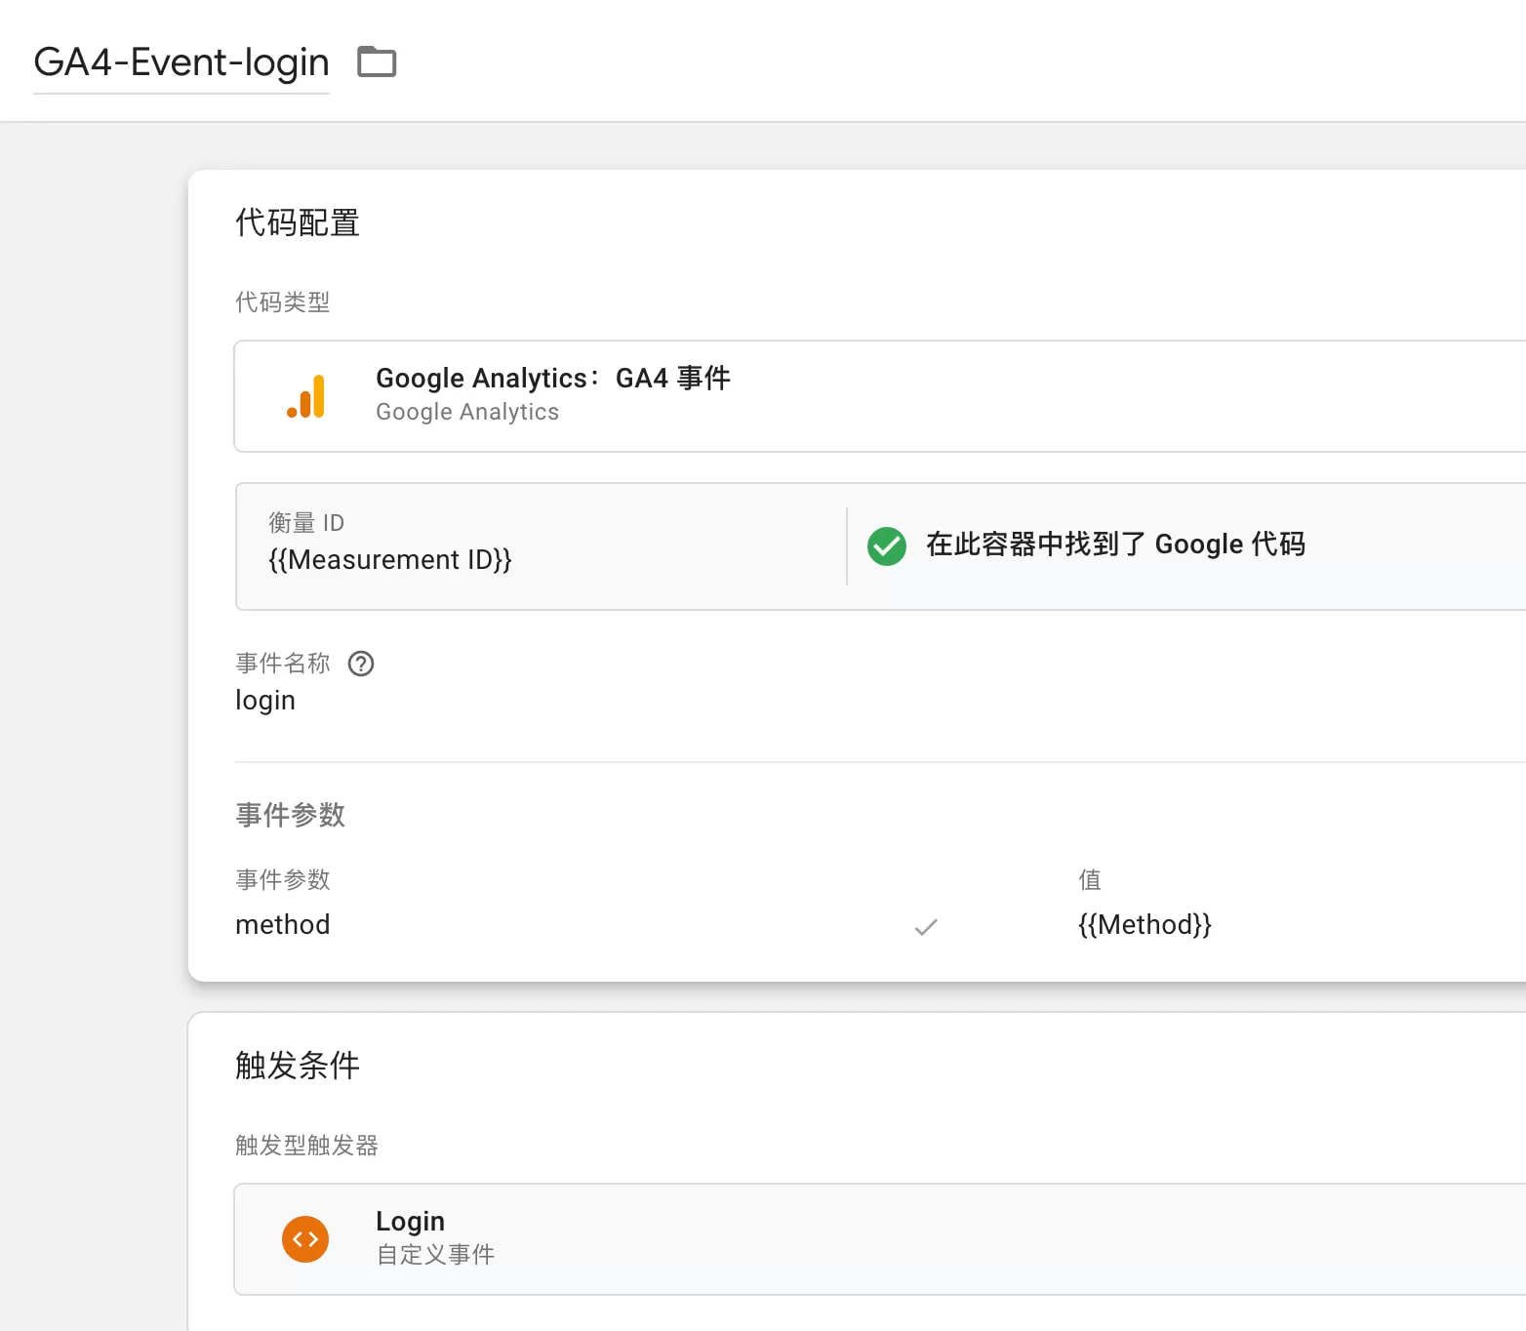Open the help icon next to 事件名称
This screenshot has width=1526, height=1331.
tap(361, 664)
